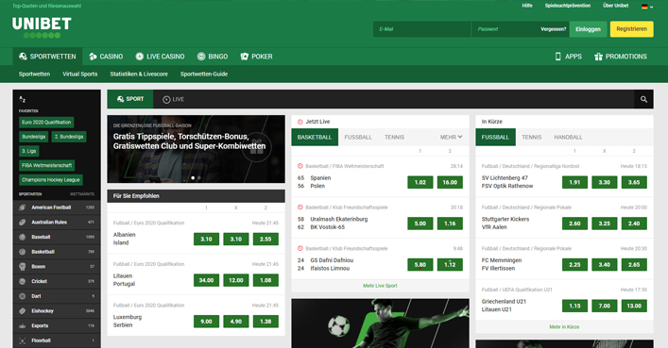Click the mobile phone Apps icon
The image size is (668, 348).
point(558,57)
